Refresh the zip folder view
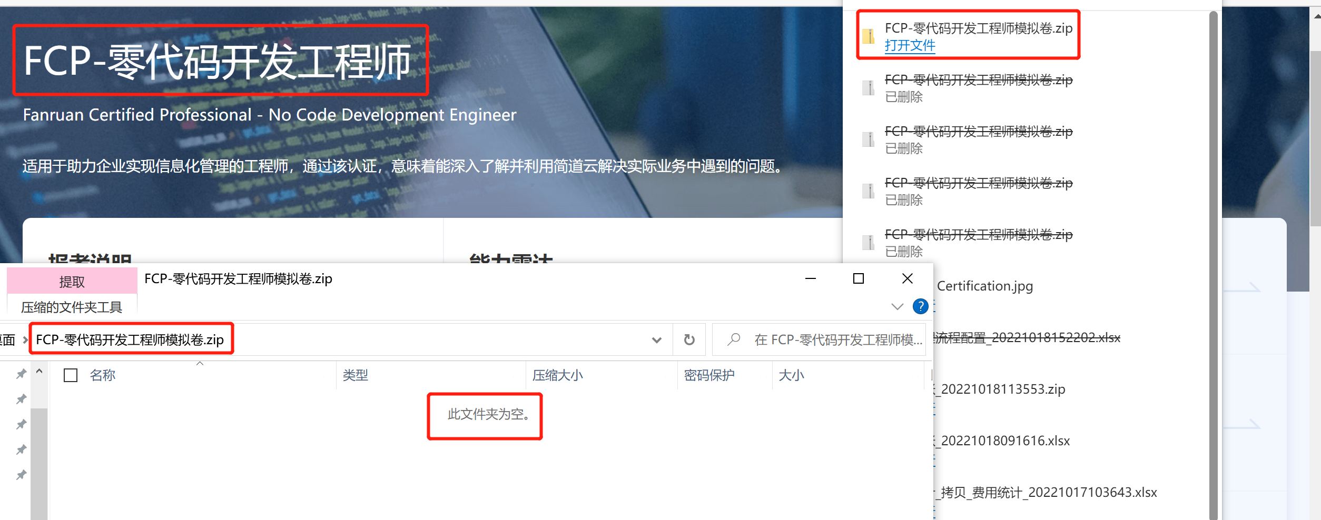The height and width of the screenshot is (520, 1321). [x=689, y=340]
